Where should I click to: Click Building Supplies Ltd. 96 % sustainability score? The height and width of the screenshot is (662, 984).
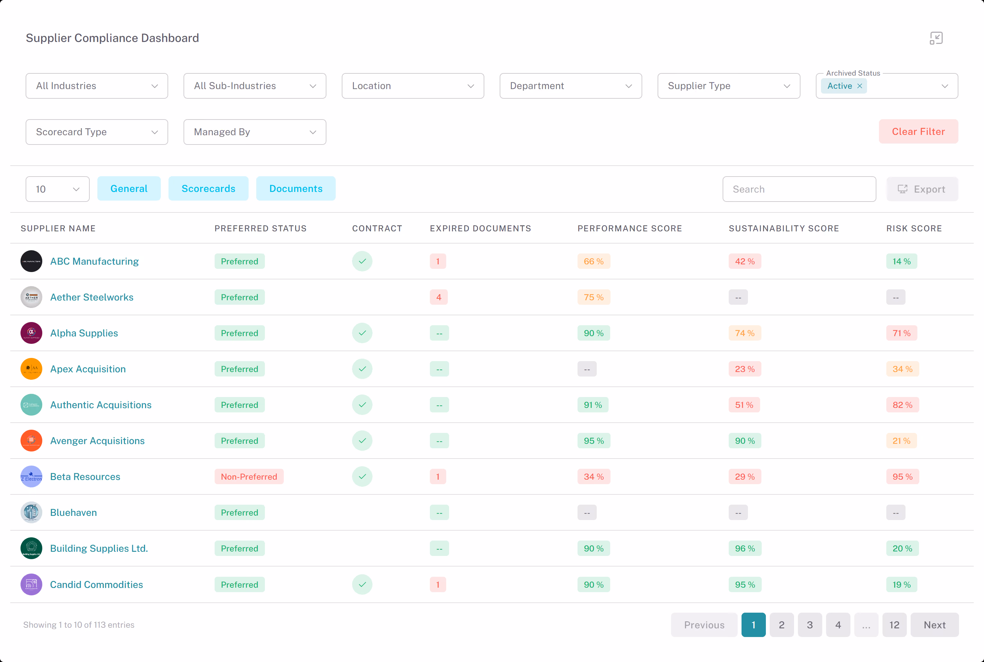[745, 549]
